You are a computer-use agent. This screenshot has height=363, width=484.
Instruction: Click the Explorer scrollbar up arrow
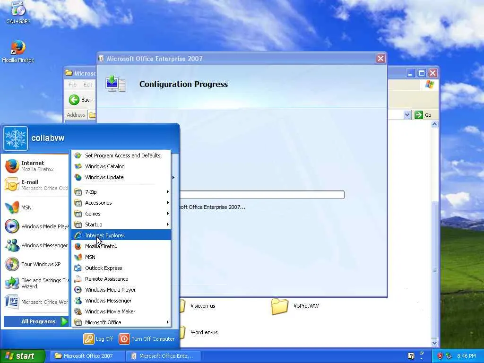pyautogui.click(x=435, y=124)
